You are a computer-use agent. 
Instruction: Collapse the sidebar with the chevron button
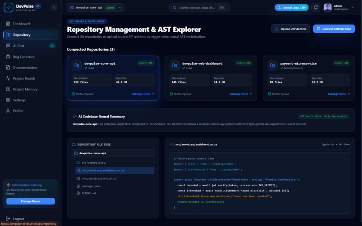tap(54, 7)
